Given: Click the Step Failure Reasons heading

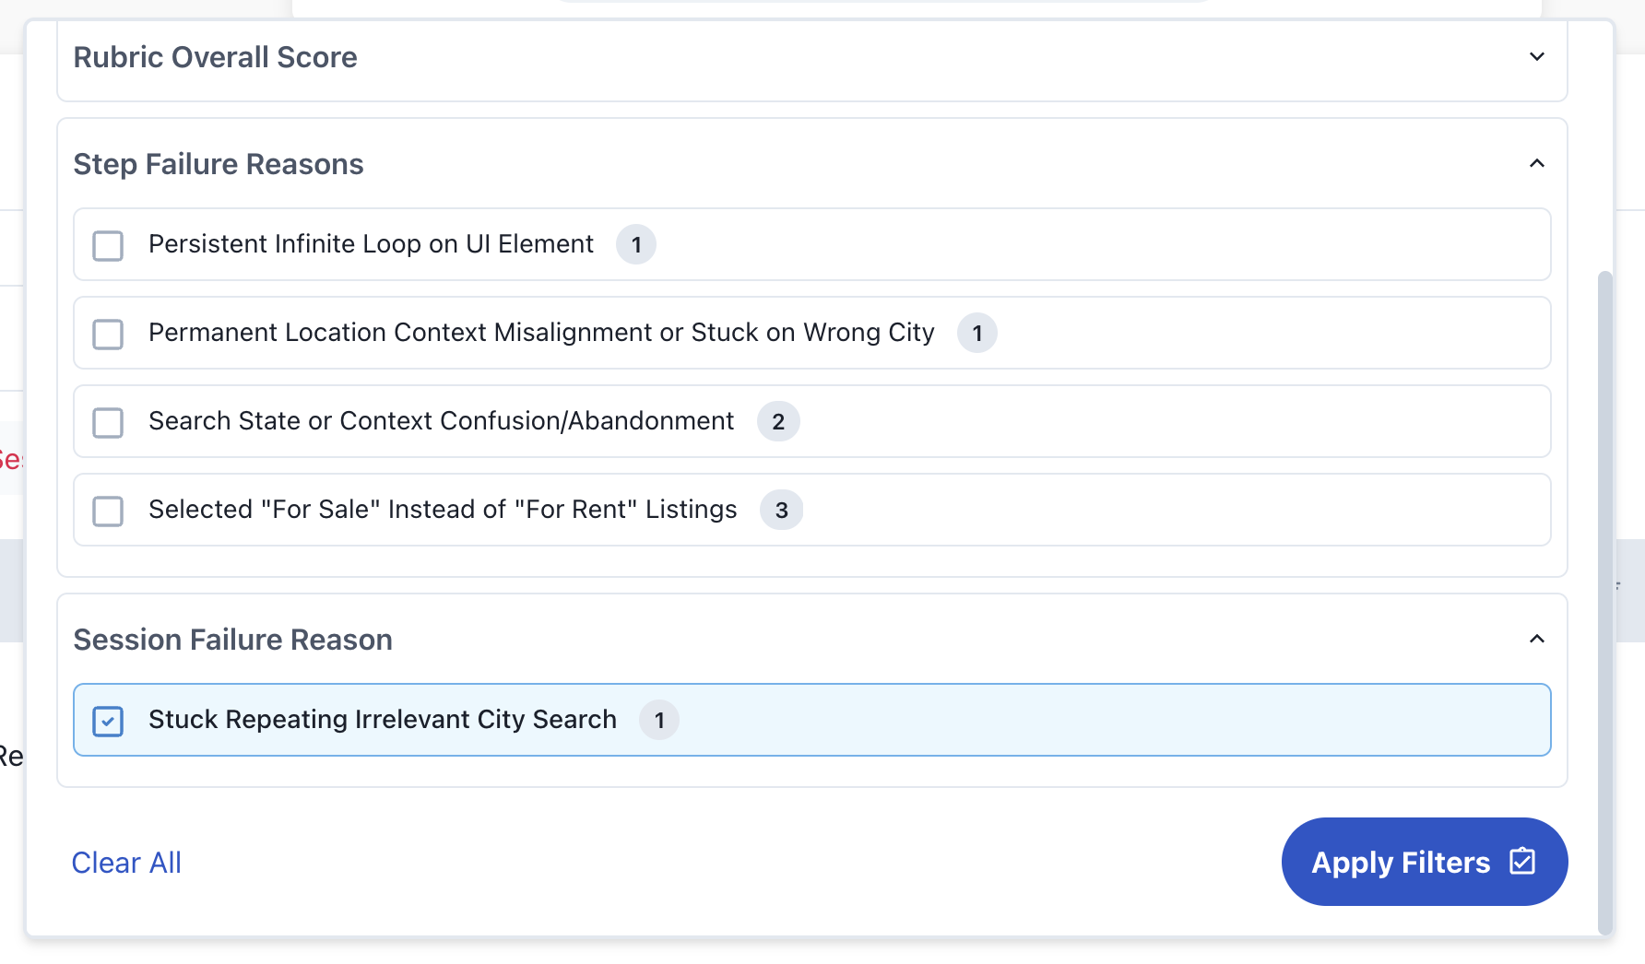Looking at the screenshot, I should [x=219, y=164].
